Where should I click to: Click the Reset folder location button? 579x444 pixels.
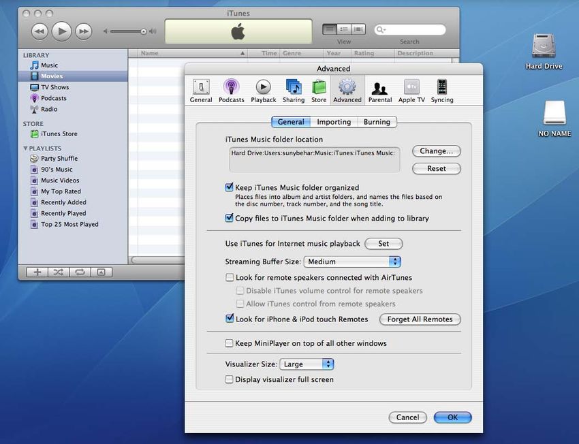pyautogui.click(x=437, y=169)
